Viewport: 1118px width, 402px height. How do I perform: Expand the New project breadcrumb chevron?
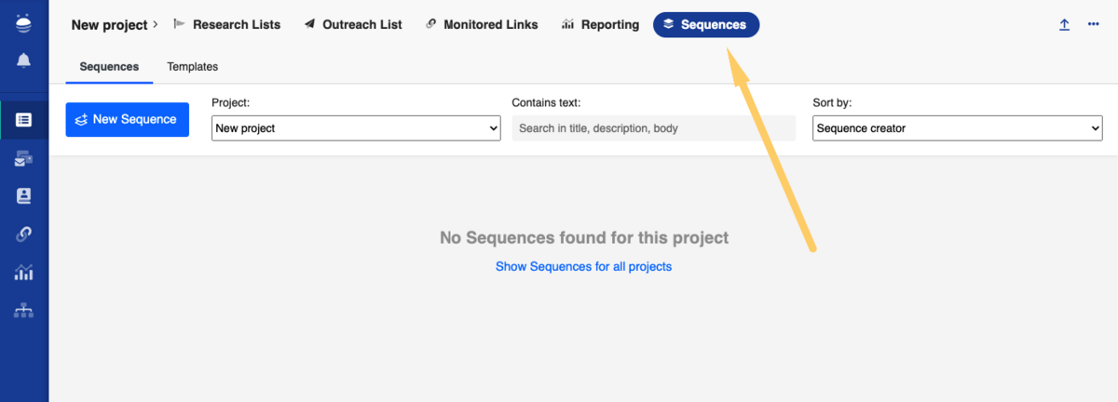click(x=156, y=25)
